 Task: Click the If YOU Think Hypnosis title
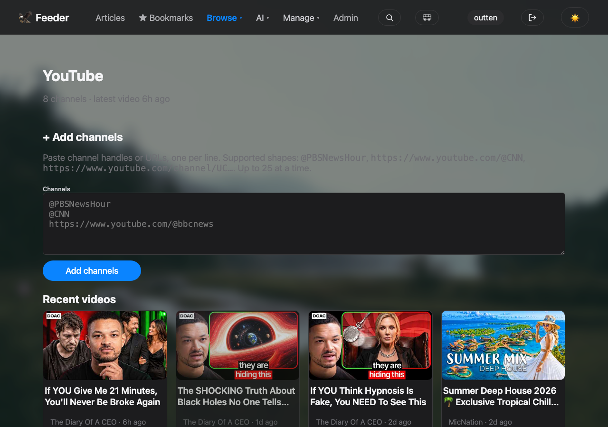(x=368, y=396)
